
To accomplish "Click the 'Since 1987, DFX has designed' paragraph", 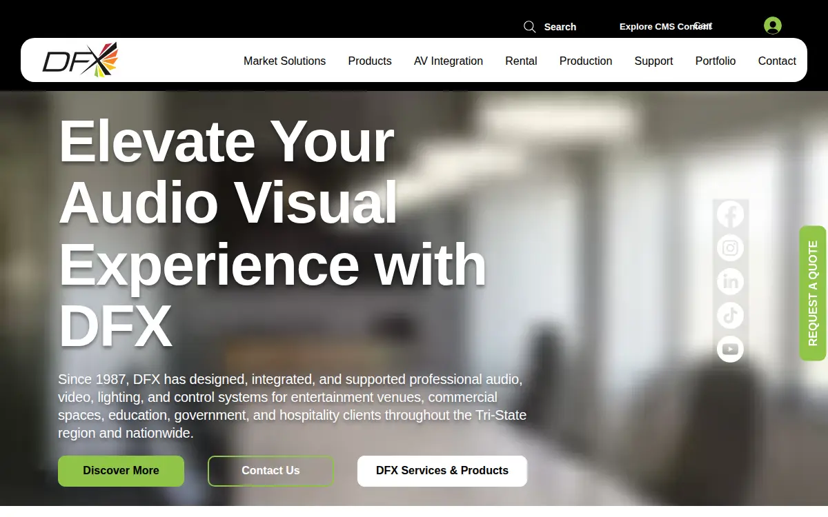I will tap(293, 406).
